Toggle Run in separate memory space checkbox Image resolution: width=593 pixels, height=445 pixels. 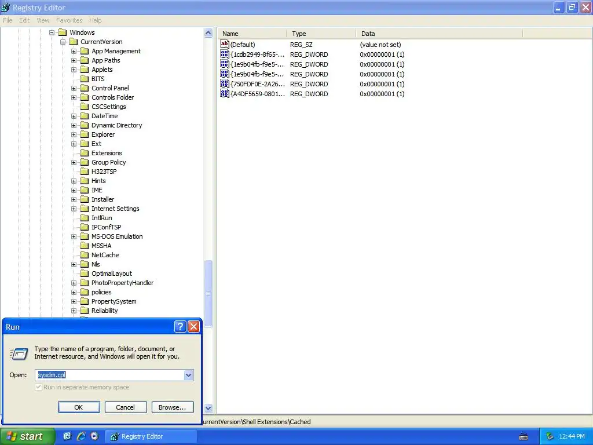tap(38, 386)
